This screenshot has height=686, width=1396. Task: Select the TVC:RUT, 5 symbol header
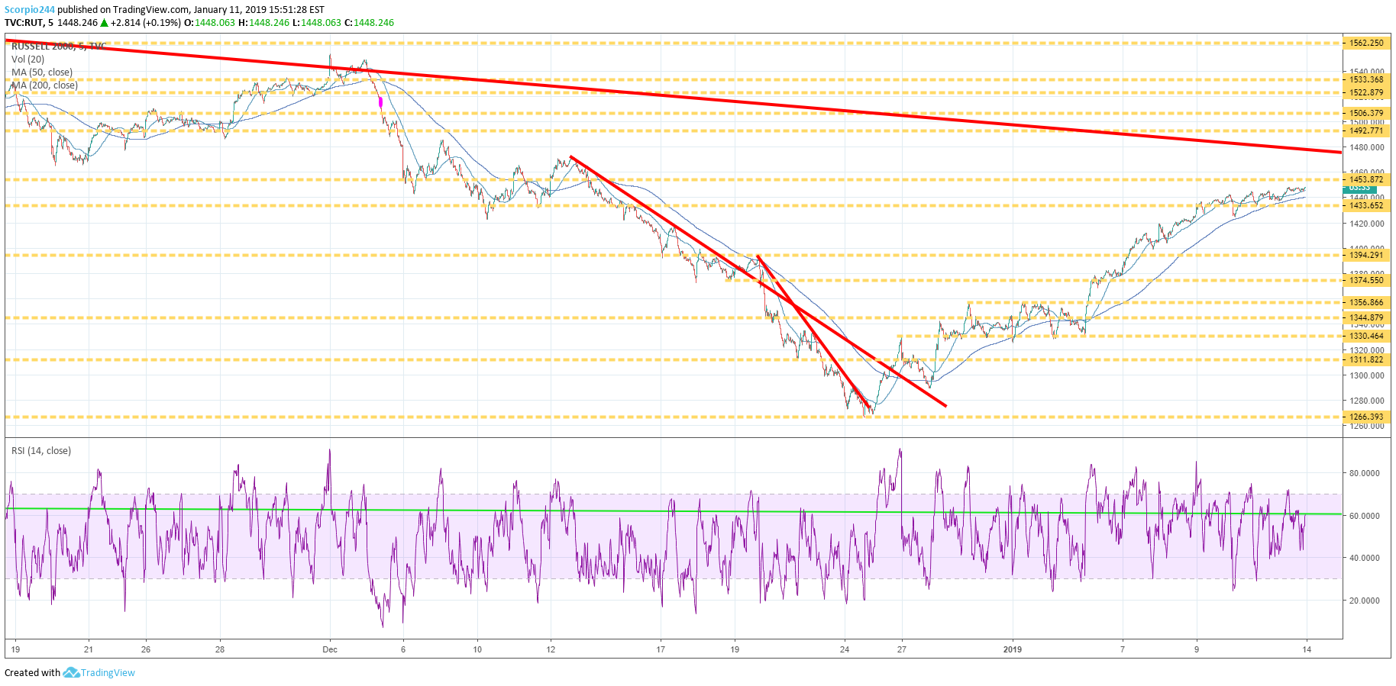point(29,23)
